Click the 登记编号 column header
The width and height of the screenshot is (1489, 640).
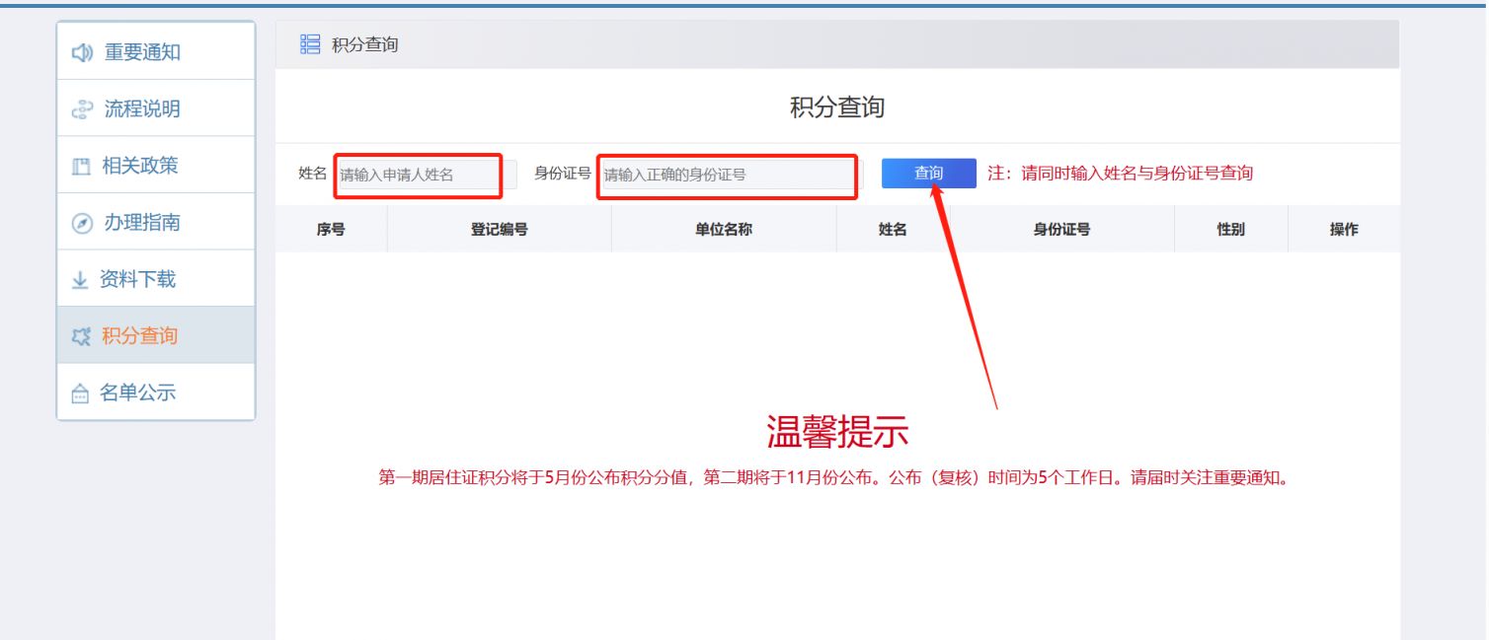pos(499,230)
